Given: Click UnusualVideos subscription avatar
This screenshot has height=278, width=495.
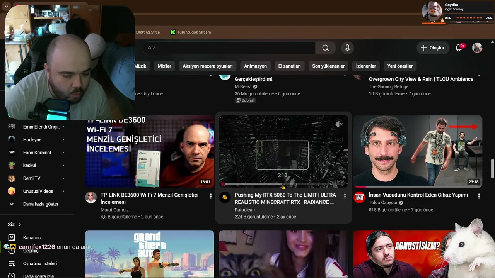Looking at the screenshot, I should point(12,191).
